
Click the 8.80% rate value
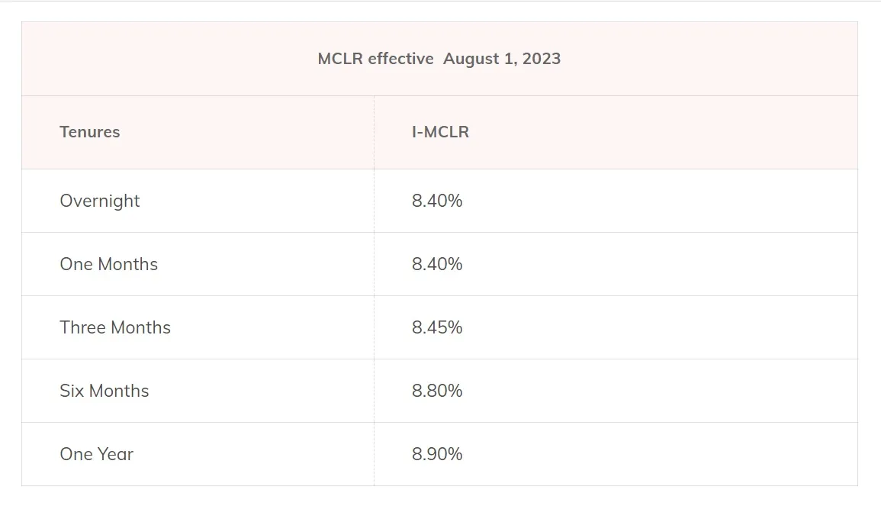coord(437,391)
